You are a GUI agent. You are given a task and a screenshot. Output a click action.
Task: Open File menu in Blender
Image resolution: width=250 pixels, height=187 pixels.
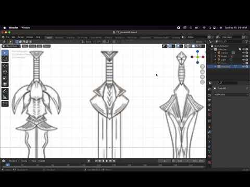pyautogui.click(x=8, y=37)
